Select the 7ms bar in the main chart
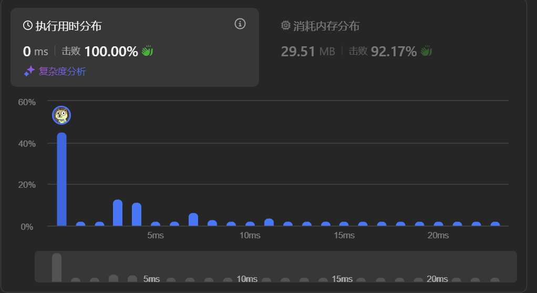This screenshot has width=537, height=293. (x=193, y=219)
